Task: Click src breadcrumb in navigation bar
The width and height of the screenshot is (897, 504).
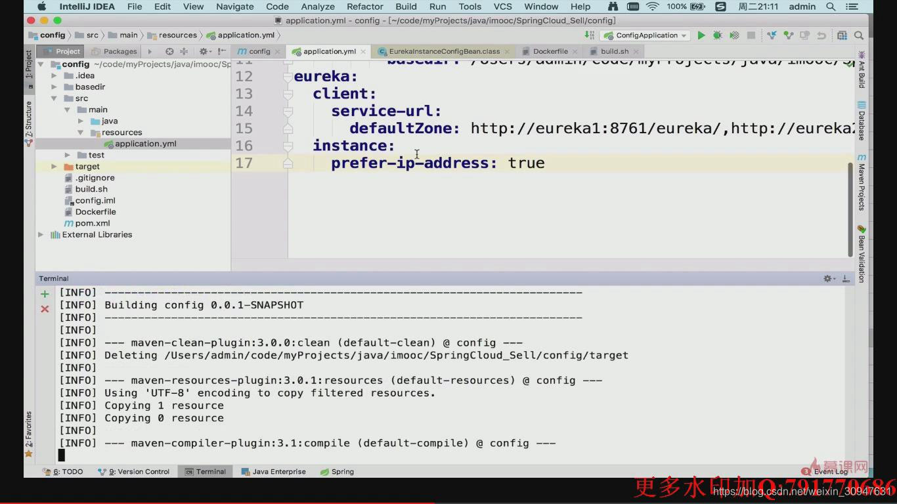Action: click(x=87, y=35)
